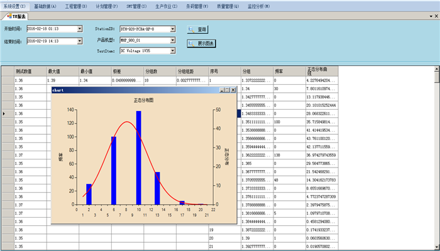Expand the 产品机型 dropdown arrow
Screen dimensions: 440x251
173,40
